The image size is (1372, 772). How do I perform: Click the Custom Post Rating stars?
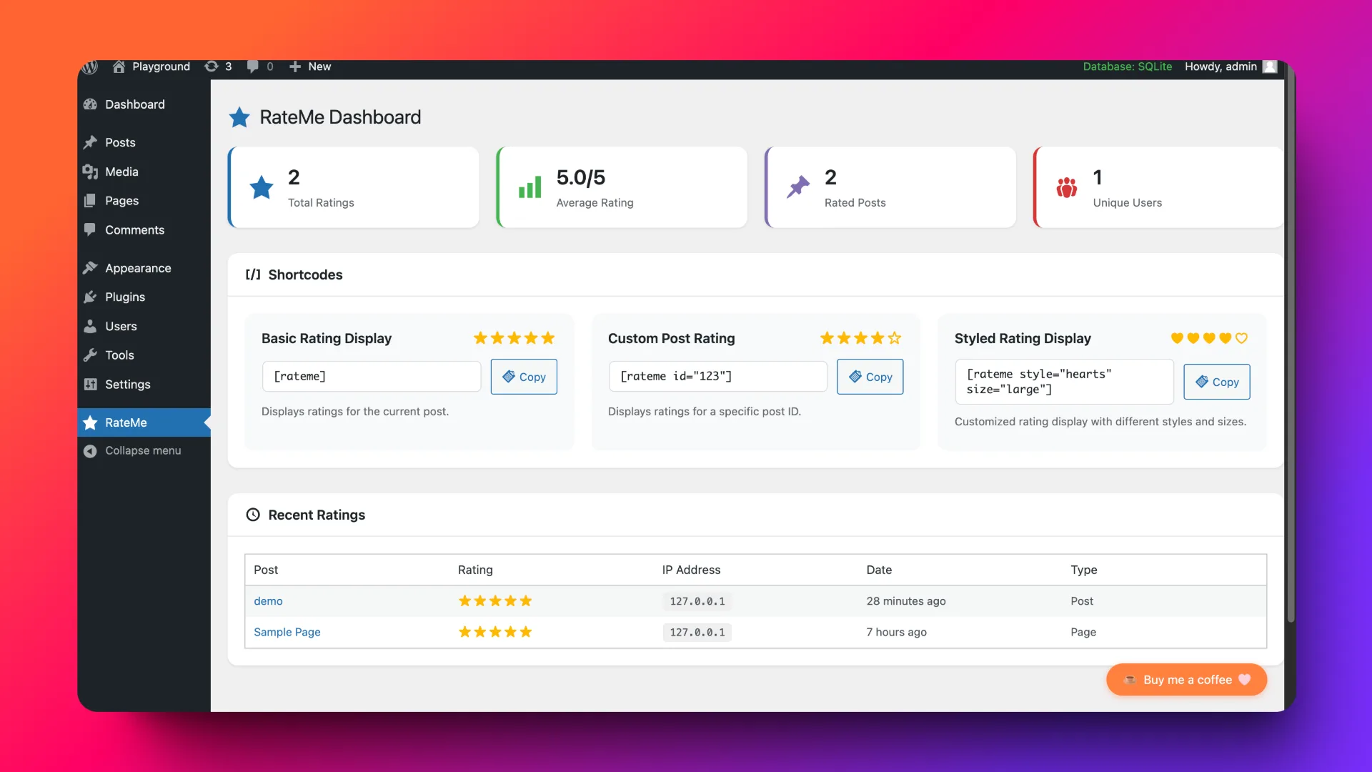[860, 338]
